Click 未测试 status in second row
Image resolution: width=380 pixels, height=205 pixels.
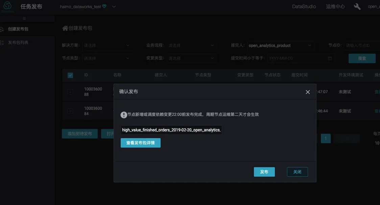(345, 111)
